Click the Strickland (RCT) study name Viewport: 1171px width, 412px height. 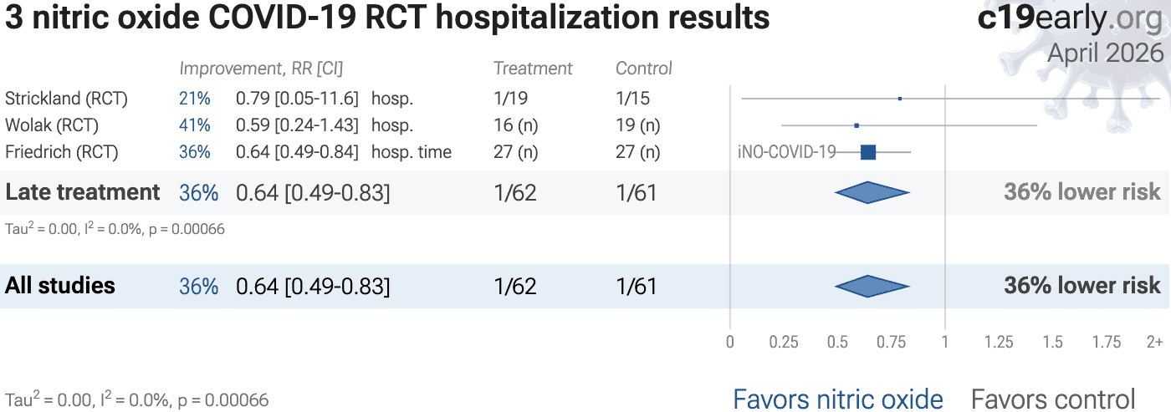tap(67, 99)
